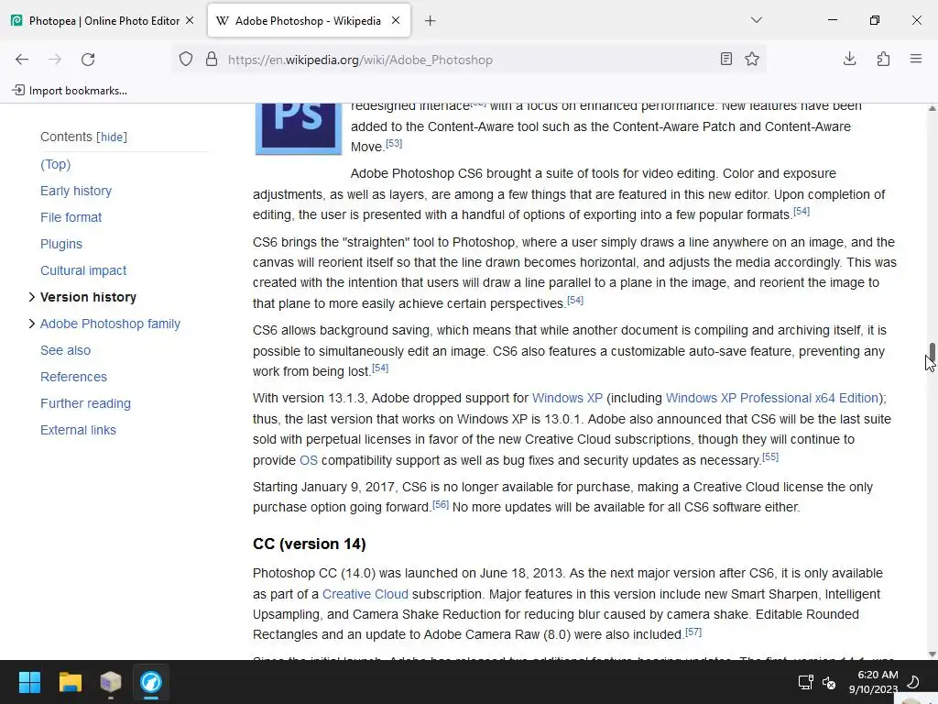Open a new tab with plus button
Viewport: 938px width, 704px height.
pyautogui.click(x=431, y=21)
